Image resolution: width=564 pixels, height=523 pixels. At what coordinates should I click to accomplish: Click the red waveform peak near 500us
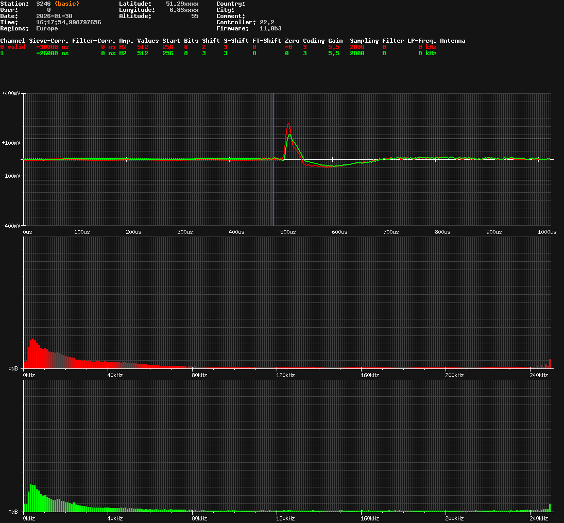288,124
